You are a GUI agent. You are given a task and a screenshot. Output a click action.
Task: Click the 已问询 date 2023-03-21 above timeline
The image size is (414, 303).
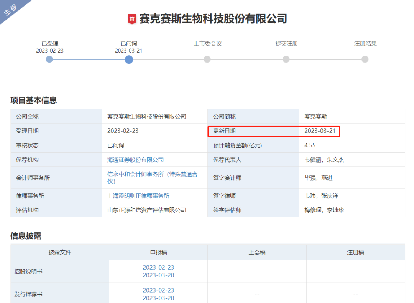pyautogui.click(x=128, y=51)
